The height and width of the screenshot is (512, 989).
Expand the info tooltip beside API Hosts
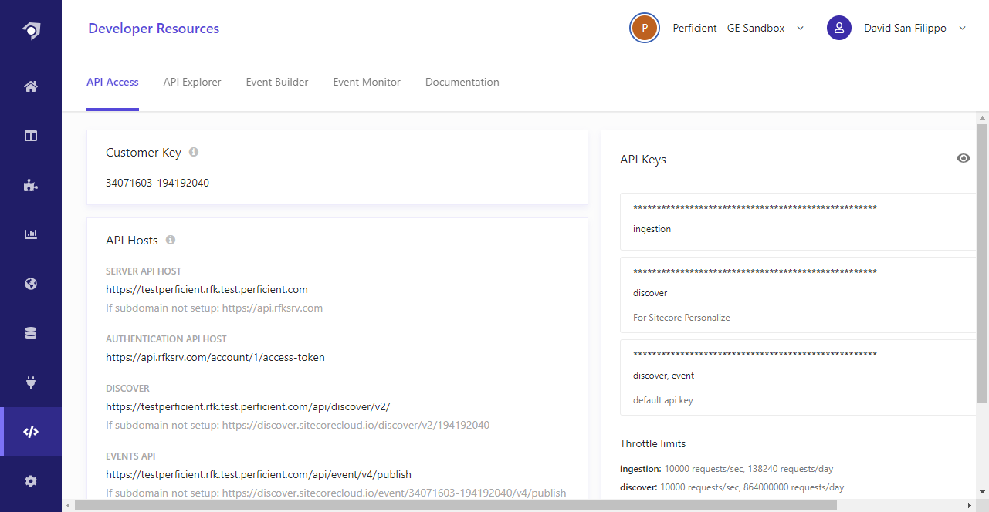[x=171, y=240]
